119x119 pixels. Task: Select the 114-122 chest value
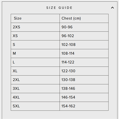[68, 62]
